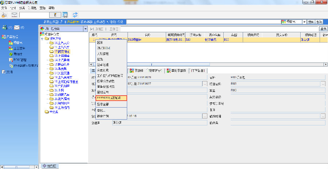
Task: Switch to the 零部件 tab
Action: [136, 71]
